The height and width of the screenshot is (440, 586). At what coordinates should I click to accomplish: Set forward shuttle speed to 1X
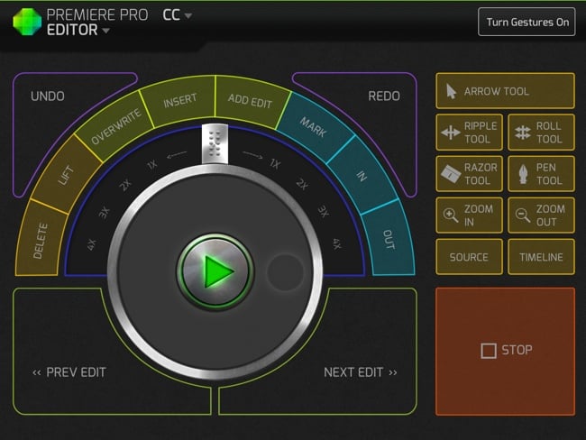point(275,163)
